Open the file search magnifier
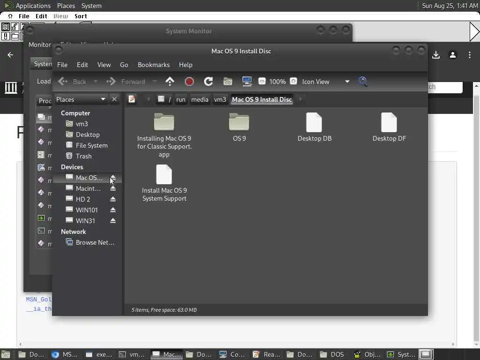This screenshot has height=360, width=480. pos(363,82)
